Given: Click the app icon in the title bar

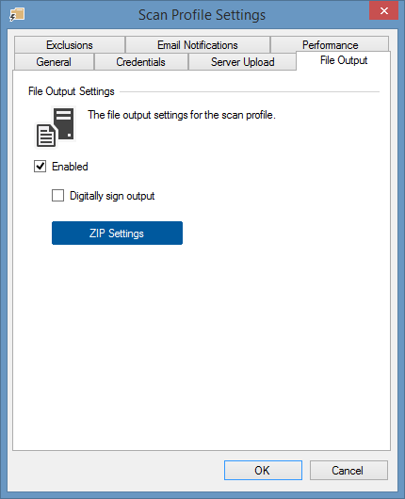Looking at the screenshot, I should pyautogui.click(x=17, y=15).
